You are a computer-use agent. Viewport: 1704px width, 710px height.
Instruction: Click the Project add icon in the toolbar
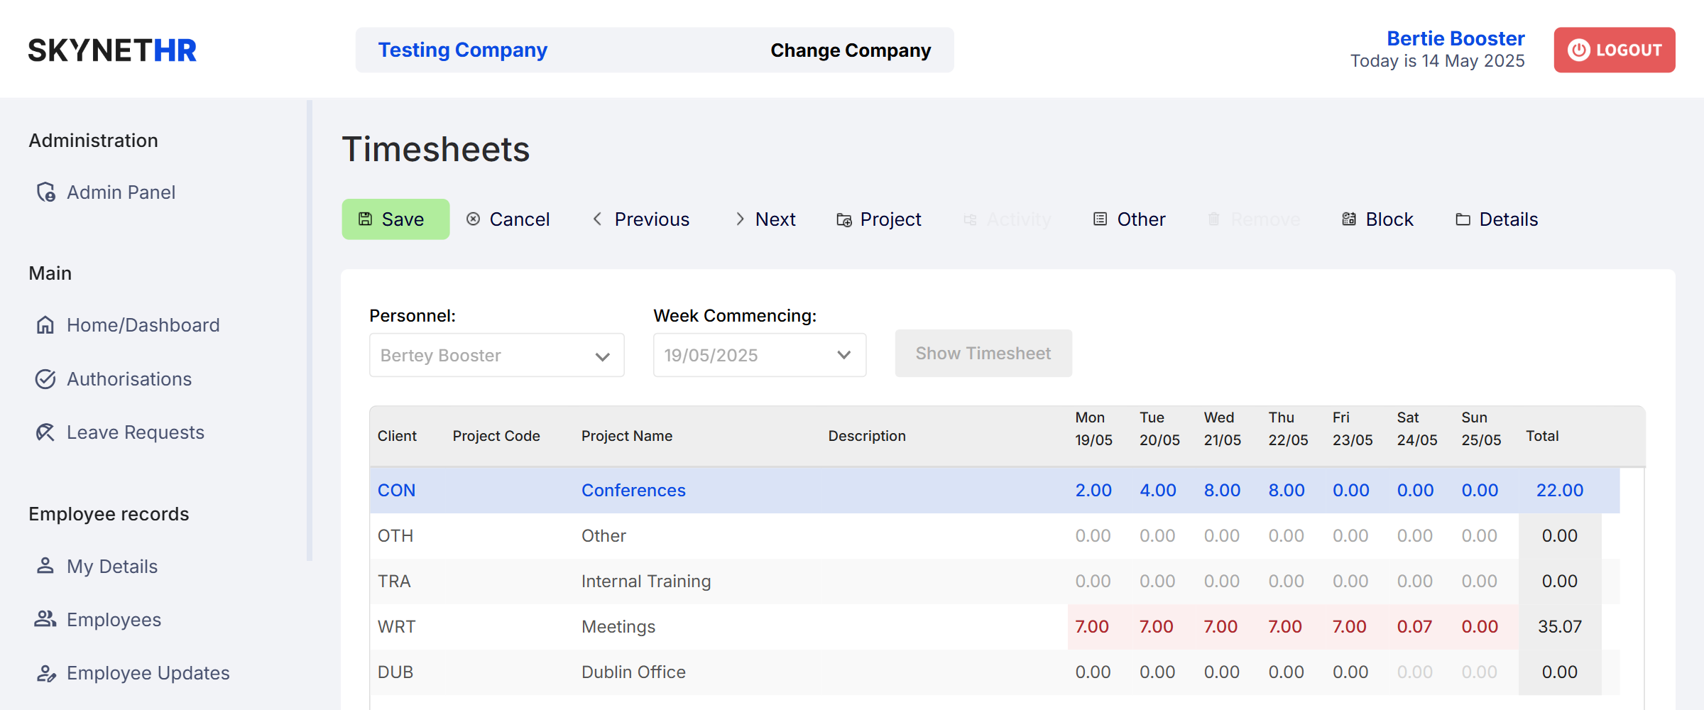click(843, 219)
